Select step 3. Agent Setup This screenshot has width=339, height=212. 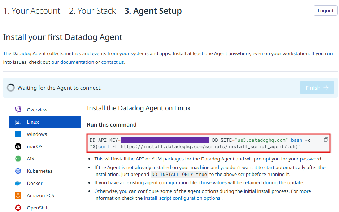[x=153, y=11]
